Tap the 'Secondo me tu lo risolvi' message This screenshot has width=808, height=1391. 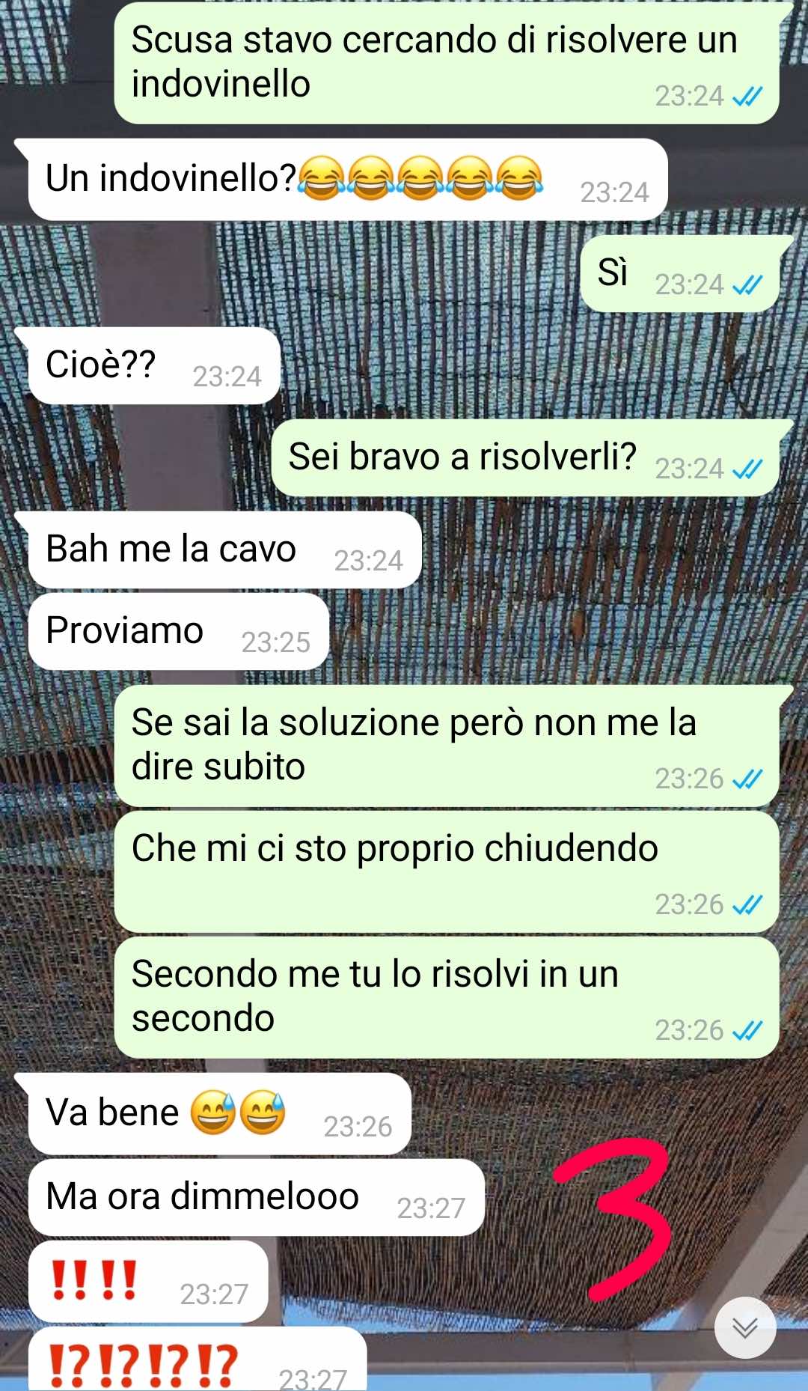[x=447, y=997]
